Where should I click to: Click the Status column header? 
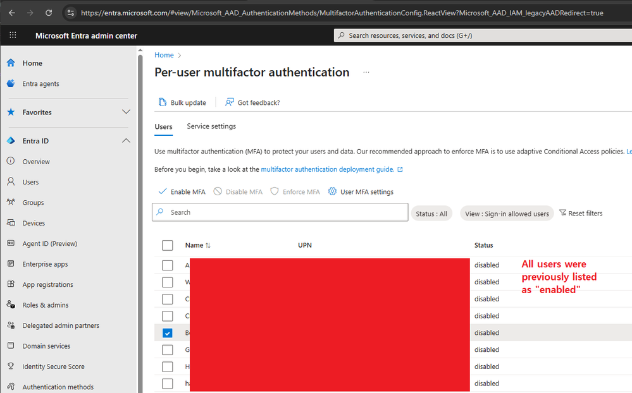tap(484, 245)
